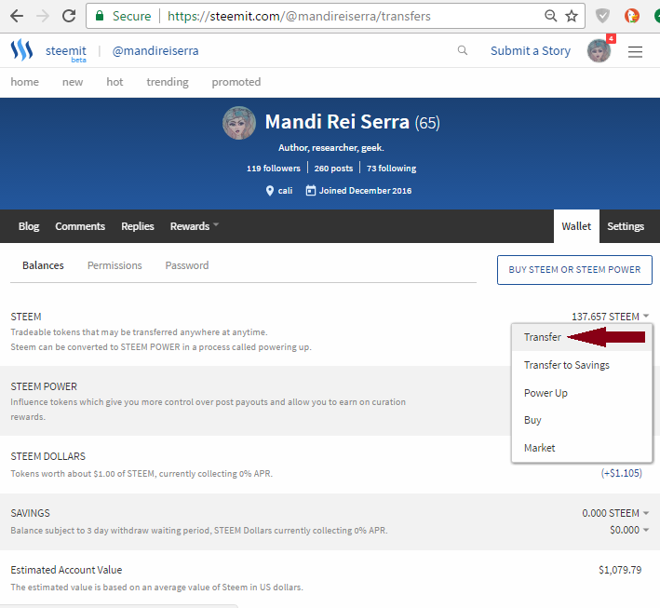Click the Joined December 2016 text
Viewport: 660px width, 608px height.
pos(365,191)
